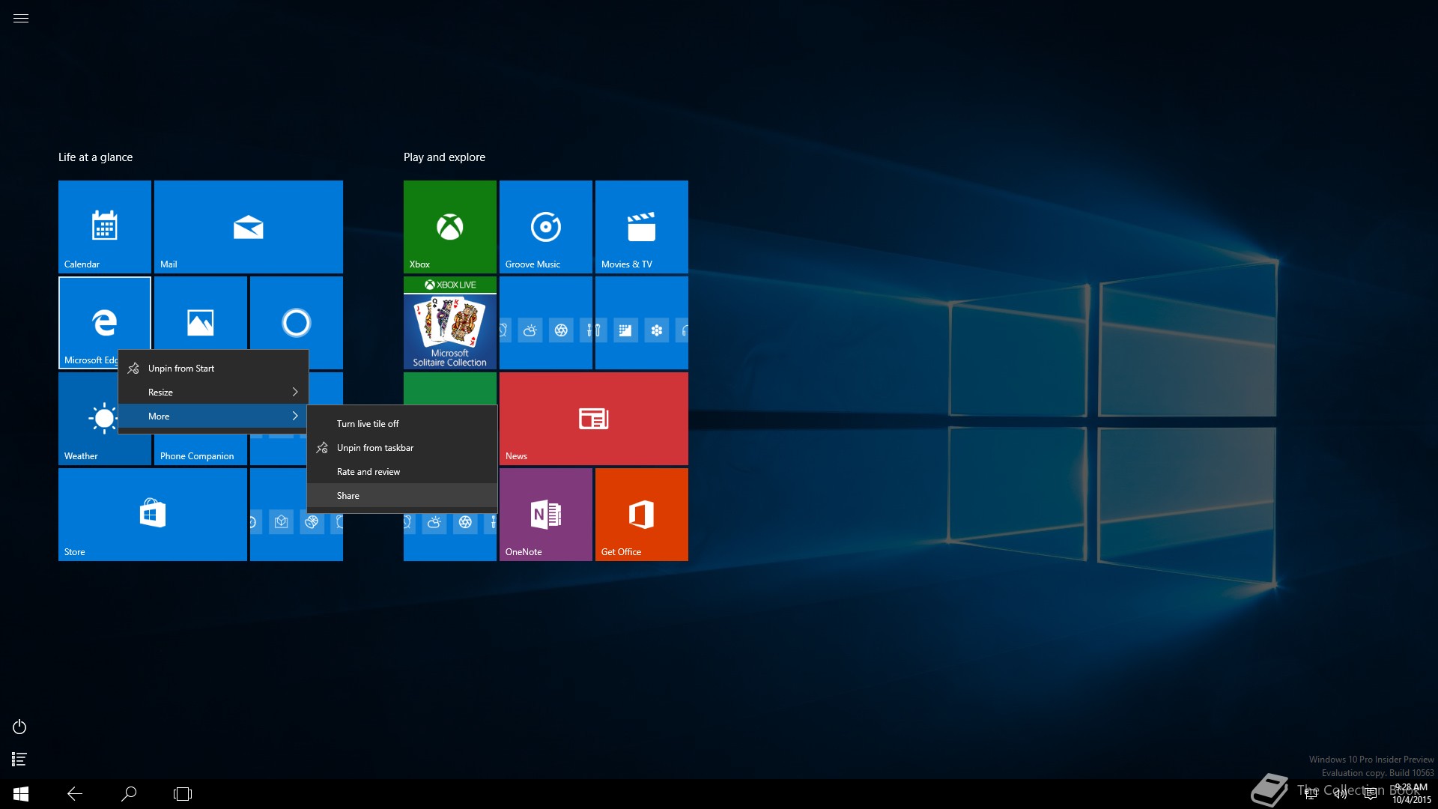This screenshot has height=809, width=1438.
Task: Select Rate and review
Action: (x=402, y=472)
